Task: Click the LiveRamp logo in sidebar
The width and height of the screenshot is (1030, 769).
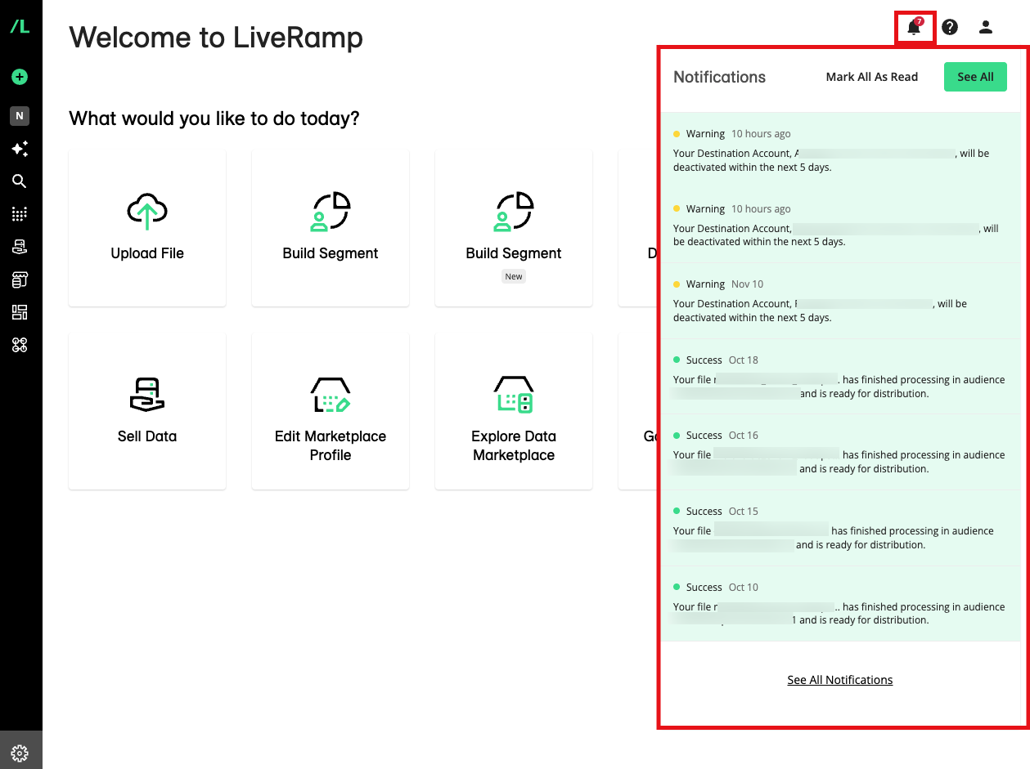Action: (20, 27)
